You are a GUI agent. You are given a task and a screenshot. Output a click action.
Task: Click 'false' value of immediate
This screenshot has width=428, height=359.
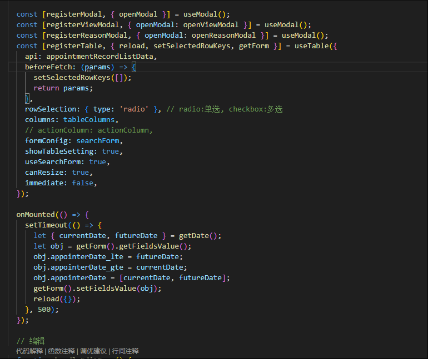82,183
